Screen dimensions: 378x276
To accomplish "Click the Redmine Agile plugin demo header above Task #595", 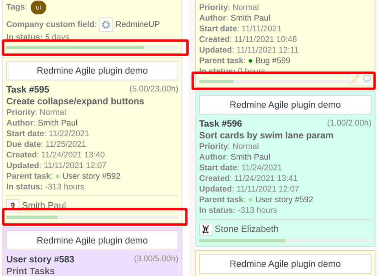I will coord(92,70).
